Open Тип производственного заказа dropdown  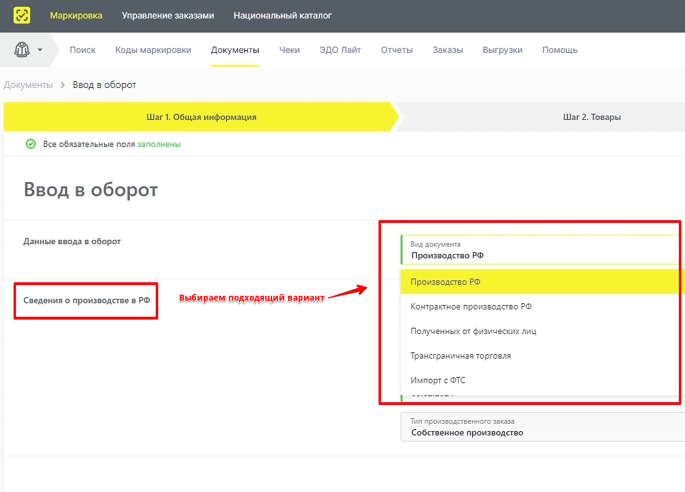[x=543, y=427]
